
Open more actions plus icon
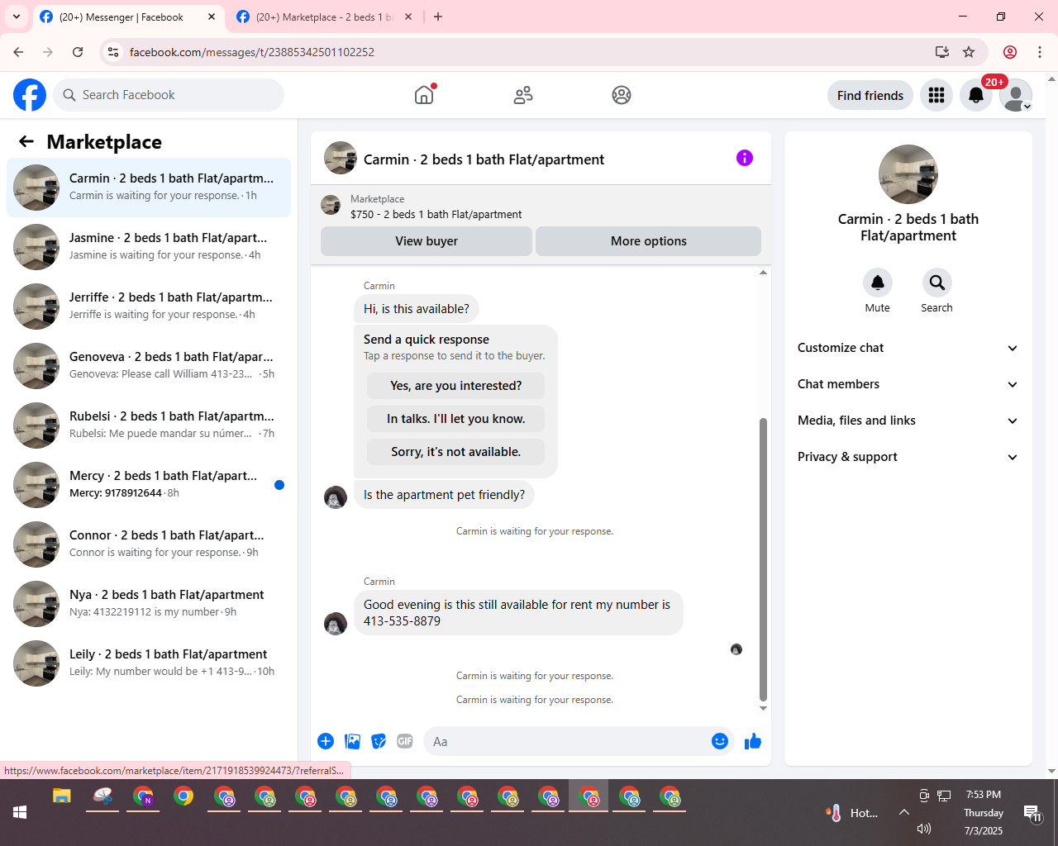pos(326,741)
